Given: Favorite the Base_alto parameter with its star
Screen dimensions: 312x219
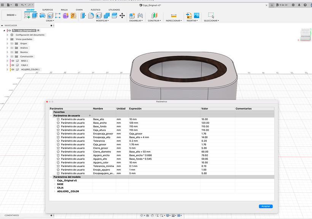Looking at the screenshot, I should 58,119.
